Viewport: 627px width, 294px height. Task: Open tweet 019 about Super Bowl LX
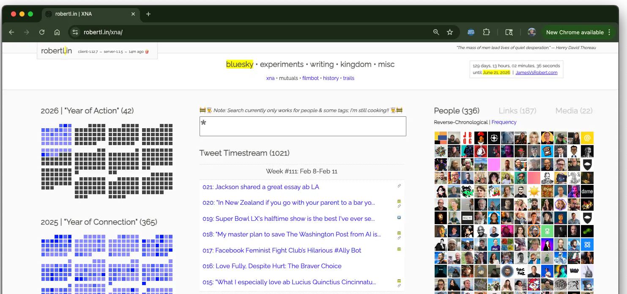pos(289,219)
